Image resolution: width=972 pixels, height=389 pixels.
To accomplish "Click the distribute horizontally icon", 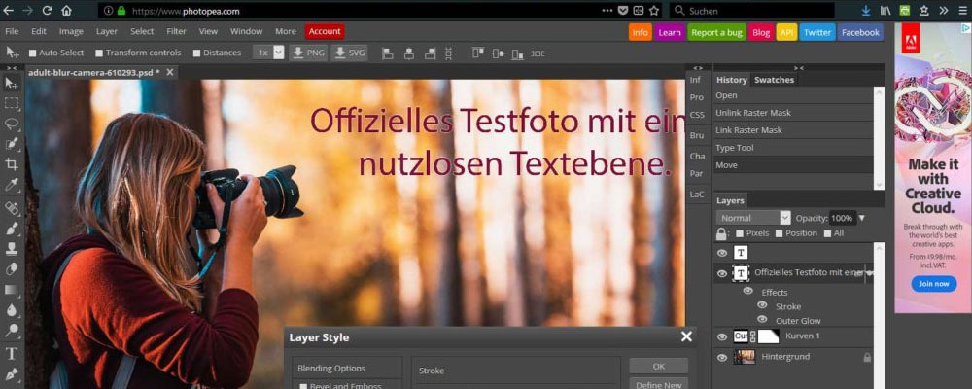I will coord(538,53).
